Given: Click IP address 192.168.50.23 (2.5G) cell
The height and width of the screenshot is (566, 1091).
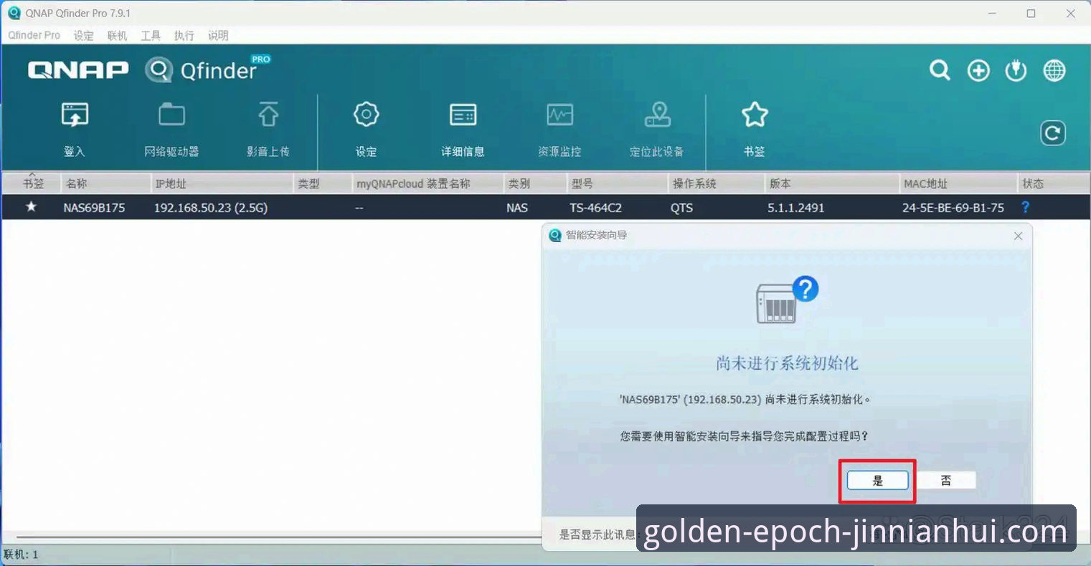Looking at the screenshot, I should point(211,208).
